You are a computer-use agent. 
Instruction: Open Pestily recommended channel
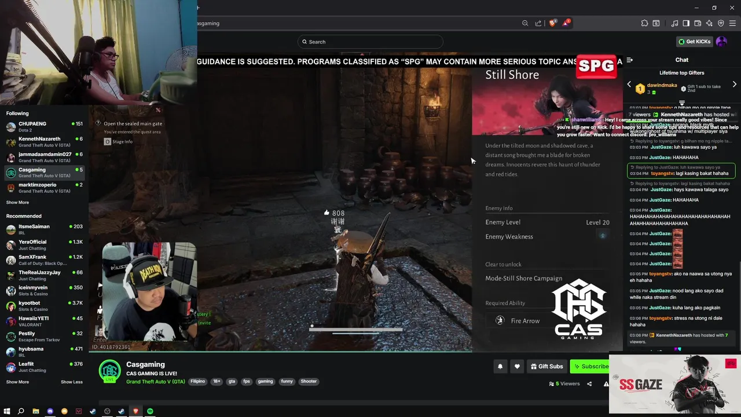(45, 337)
